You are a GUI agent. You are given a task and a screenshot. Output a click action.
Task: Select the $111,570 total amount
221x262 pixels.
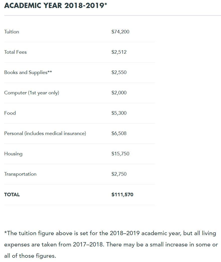pos(122,194)
